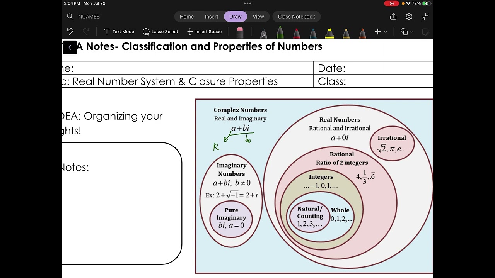The height and width of the screenshot is (278, 495).
Task: Click the 'Pure Imaginary' label
Action: pyautogui.click(x=231, y=214)
